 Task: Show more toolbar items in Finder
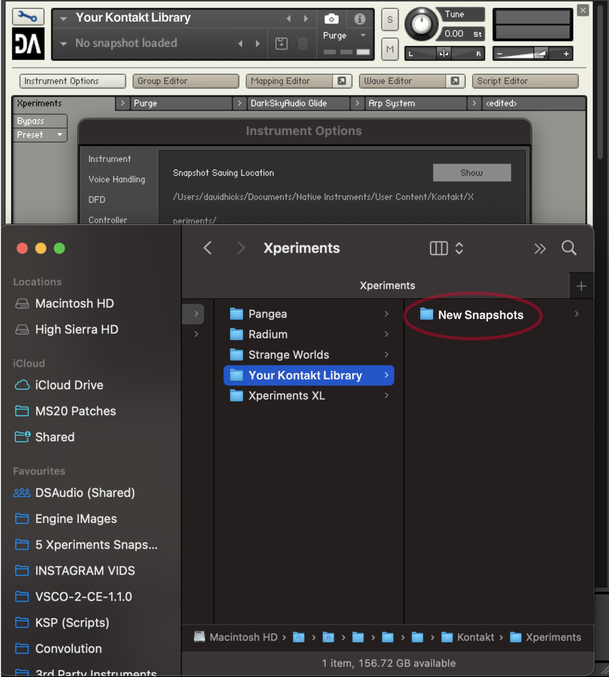[540, 249]
